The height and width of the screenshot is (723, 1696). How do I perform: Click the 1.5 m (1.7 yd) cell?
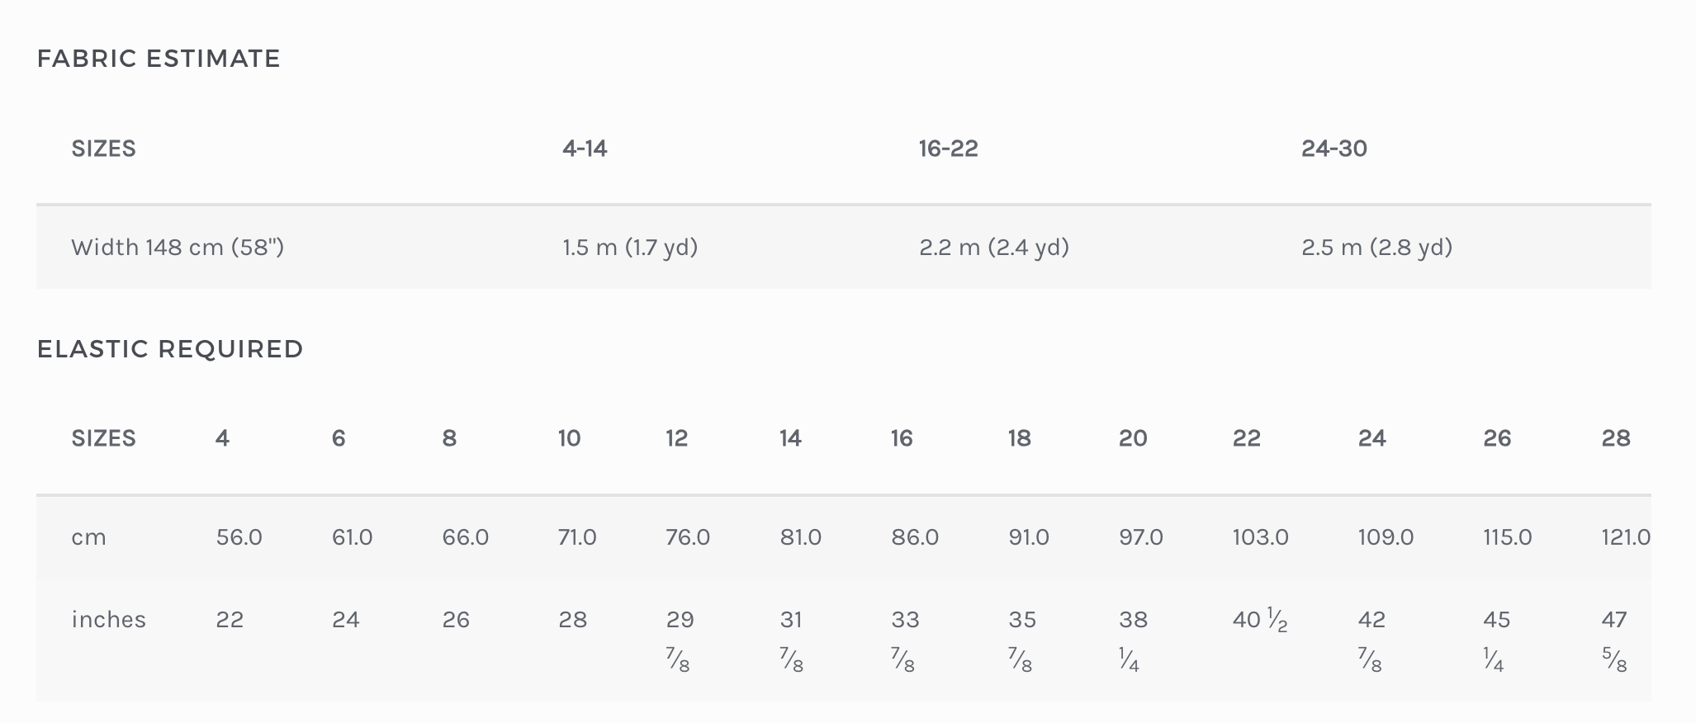pyautogui.click(x=630, y=247)
